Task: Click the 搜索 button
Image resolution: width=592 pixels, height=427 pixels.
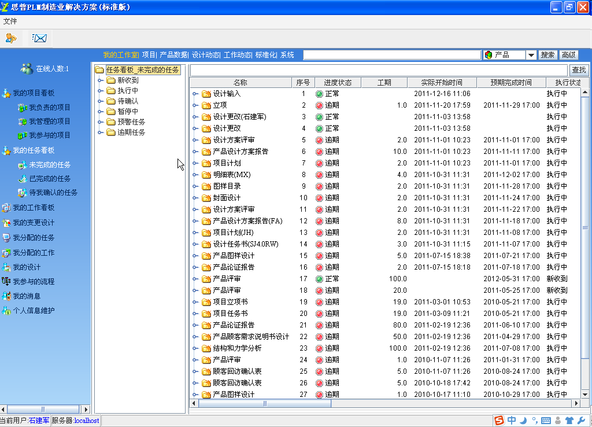Action: point(547,55)
